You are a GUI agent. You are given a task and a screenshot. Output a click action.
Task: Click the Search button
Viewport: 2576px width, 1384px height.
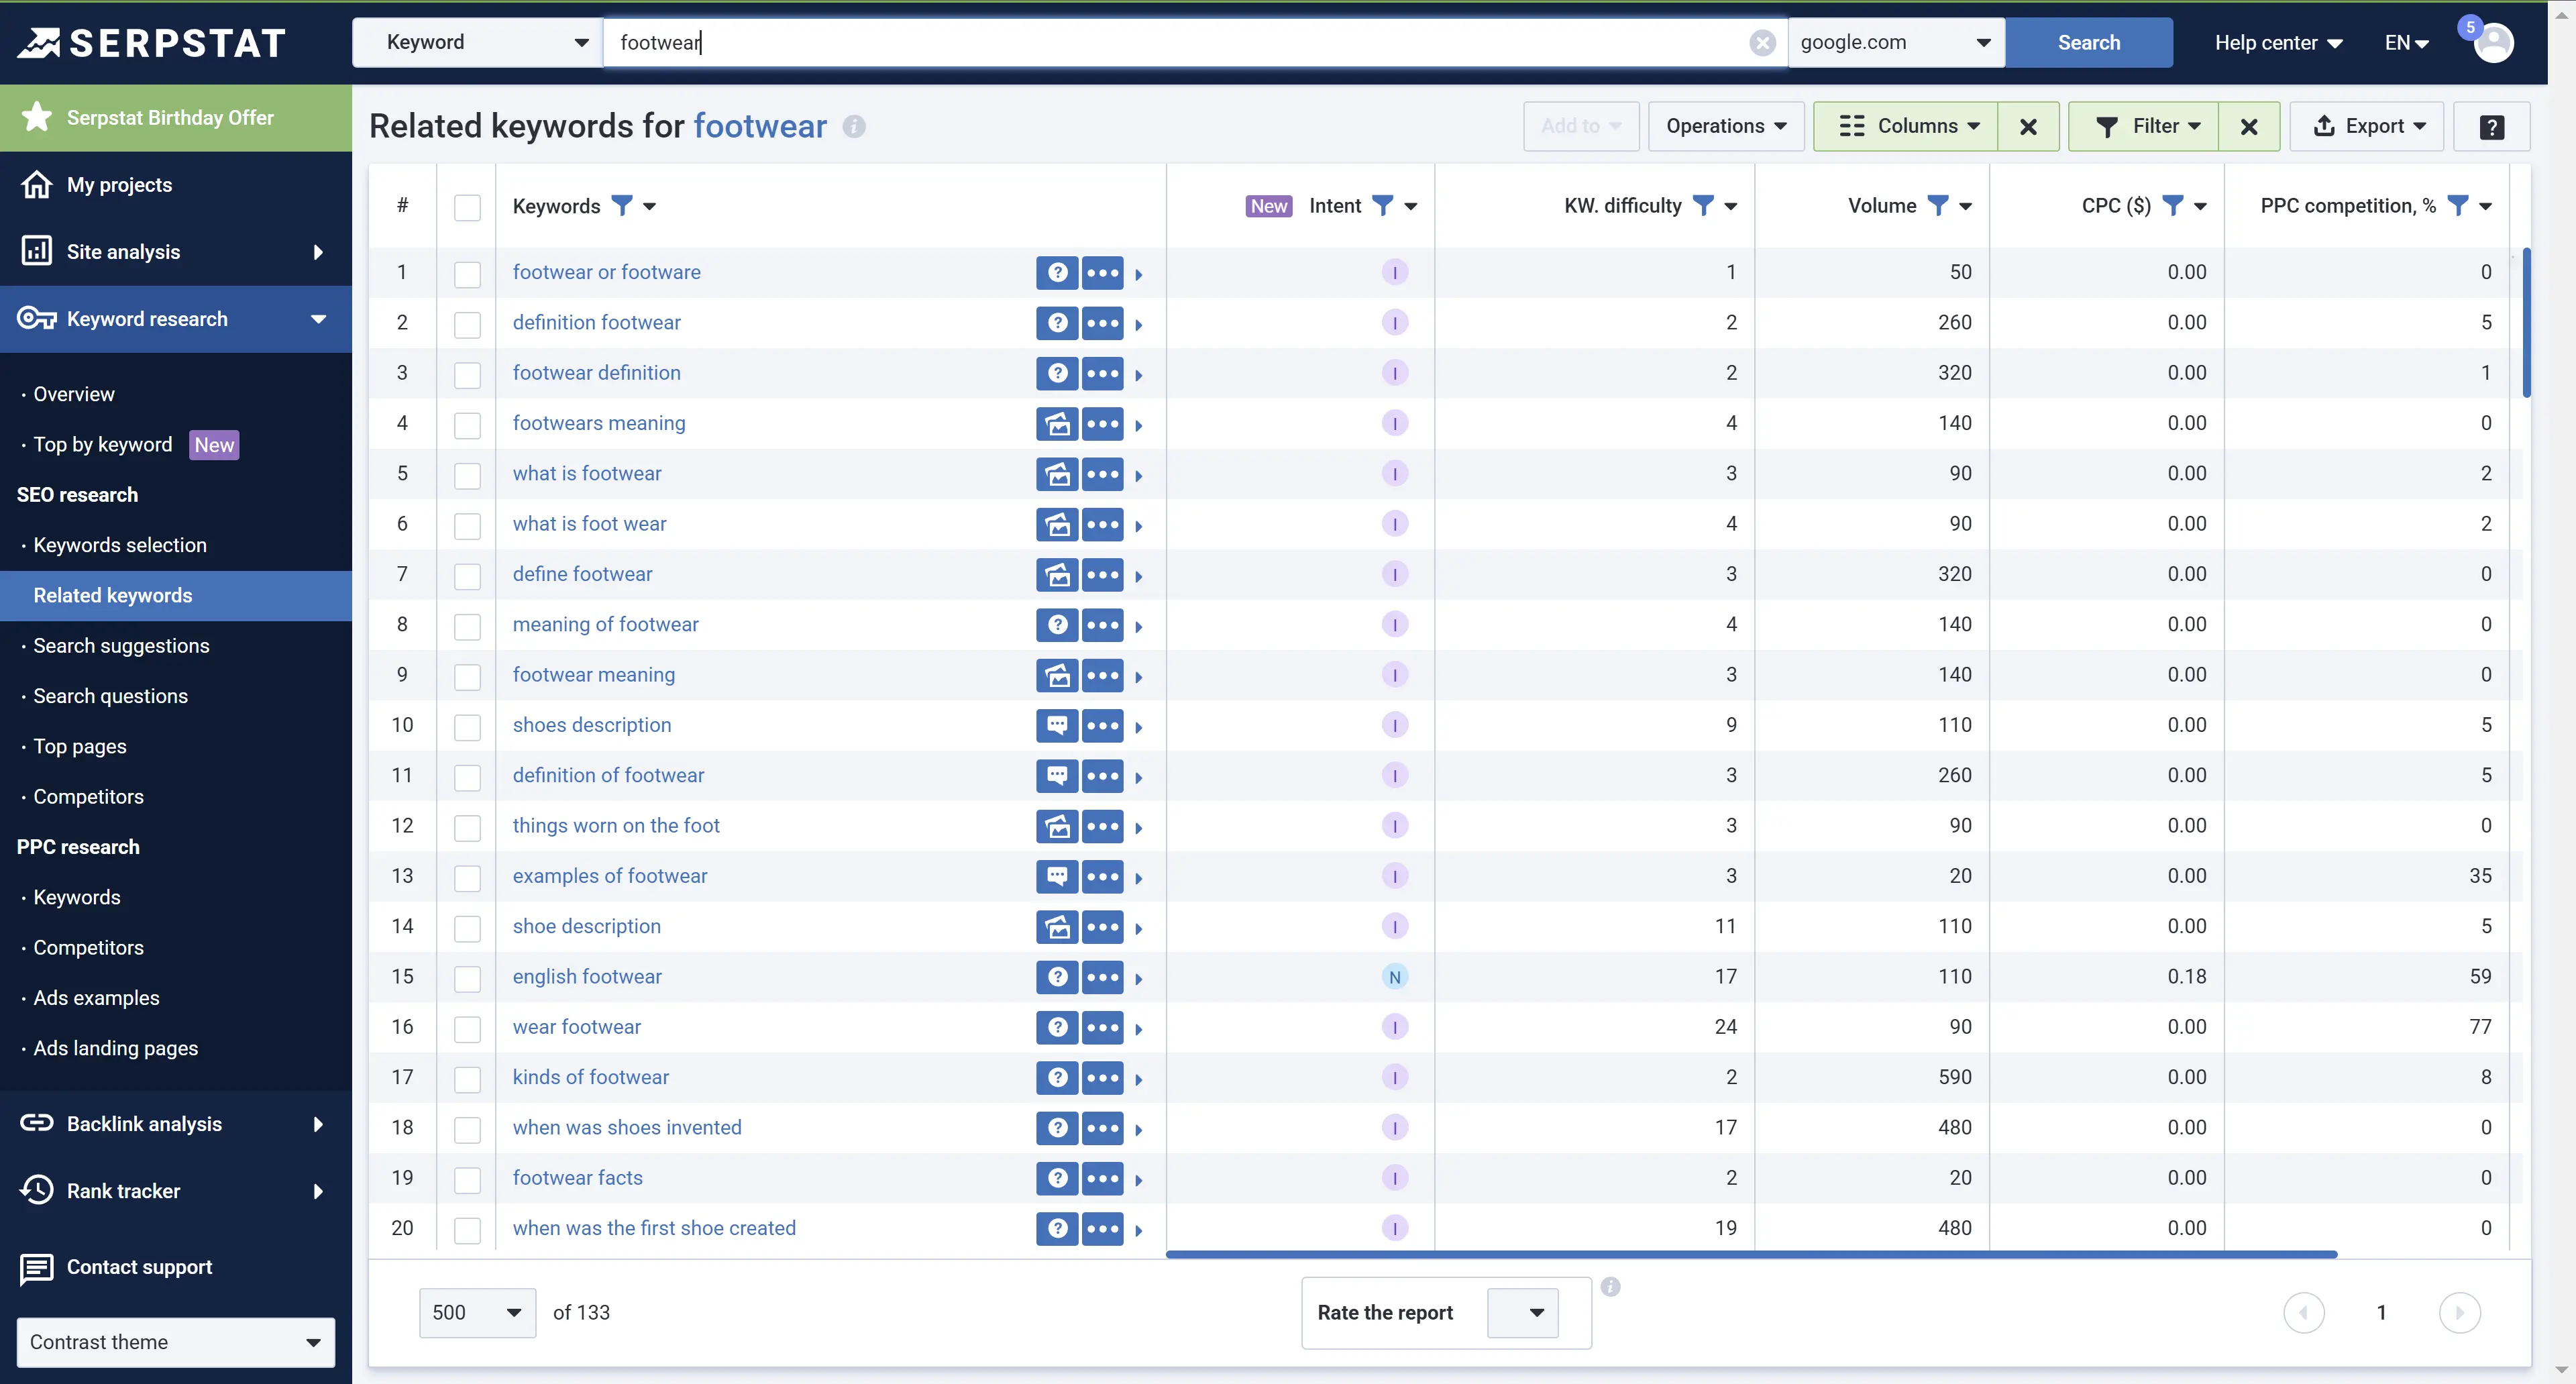(2089, 42)
